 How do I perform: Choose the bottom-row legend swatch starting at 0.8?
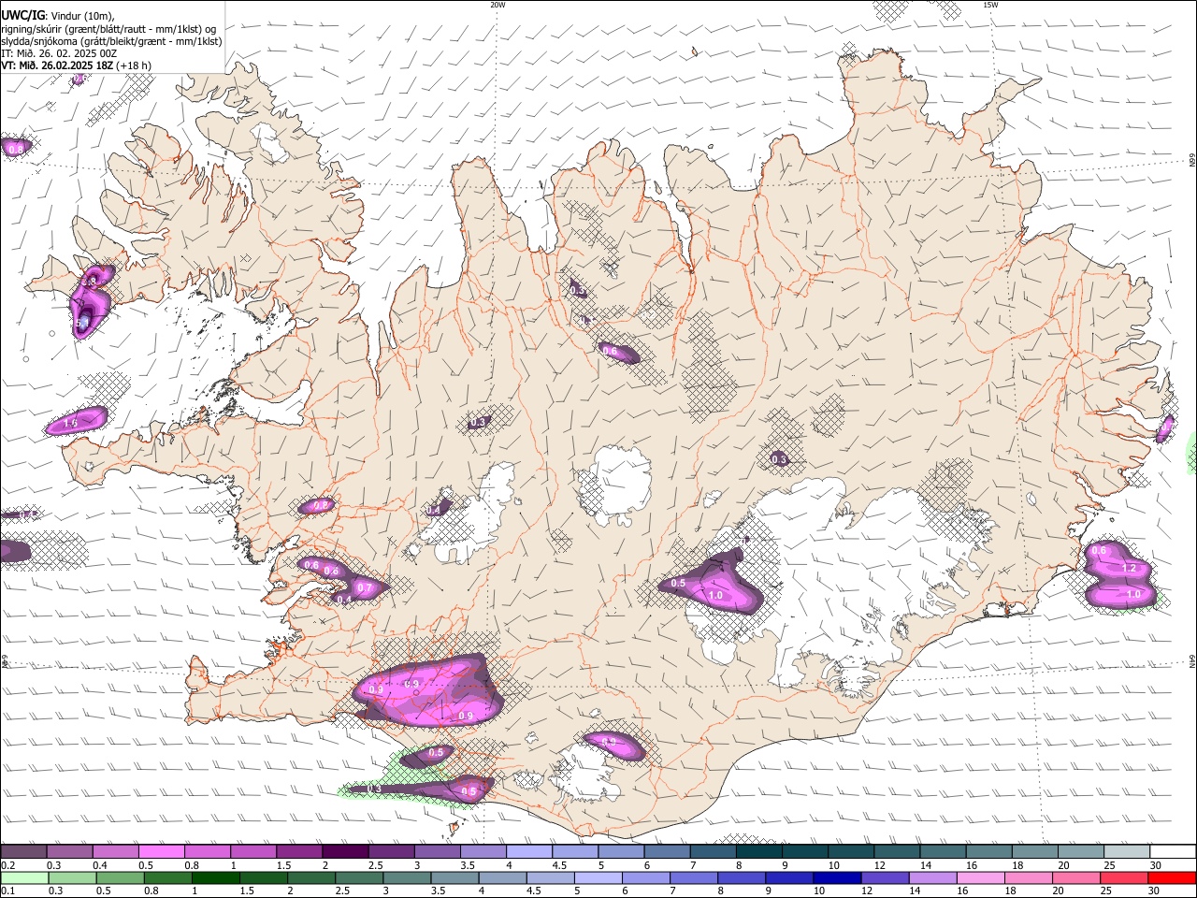point(168,877)
